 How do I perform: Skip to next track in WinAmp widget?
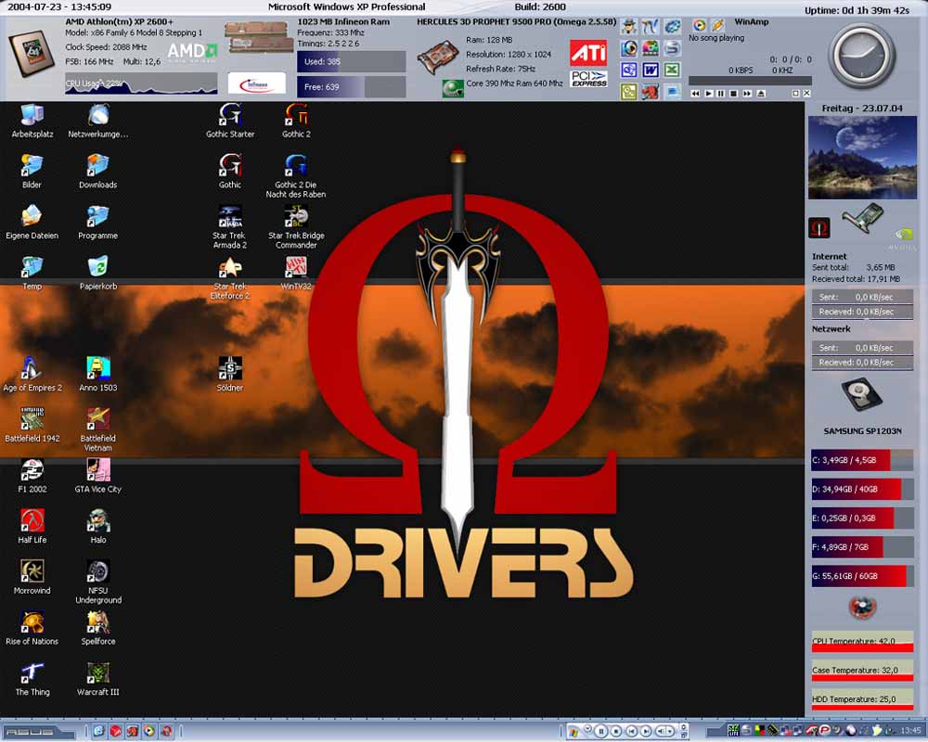point(747,94)
